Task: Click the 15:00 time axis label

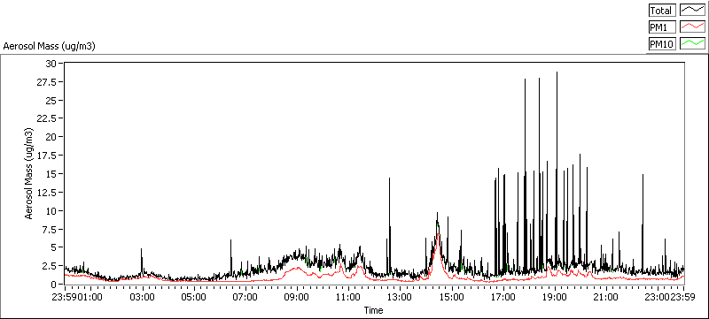Action: tap(452, 298)
